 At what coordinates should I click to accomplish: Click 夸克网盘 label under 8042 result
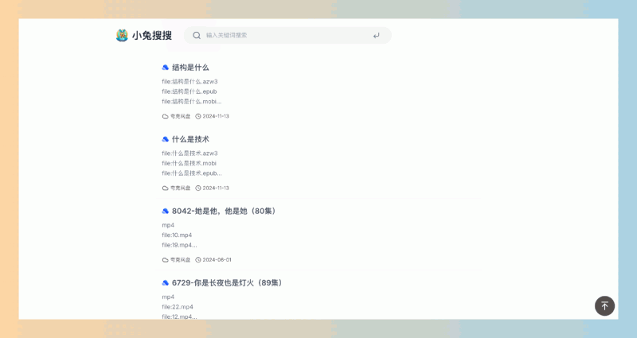pos(180,260)
